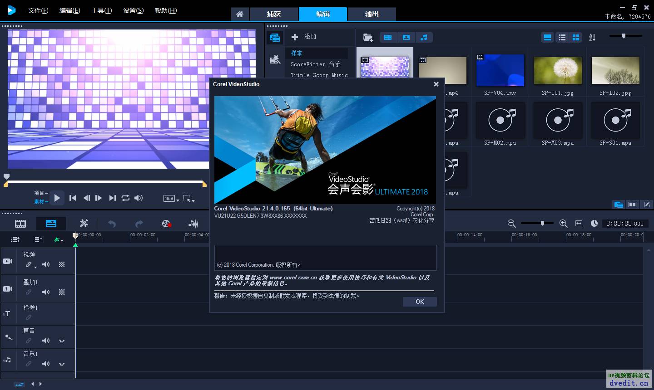Open the 工具(T) menu
Screen dimensions: 654x390
coord(101,10)
